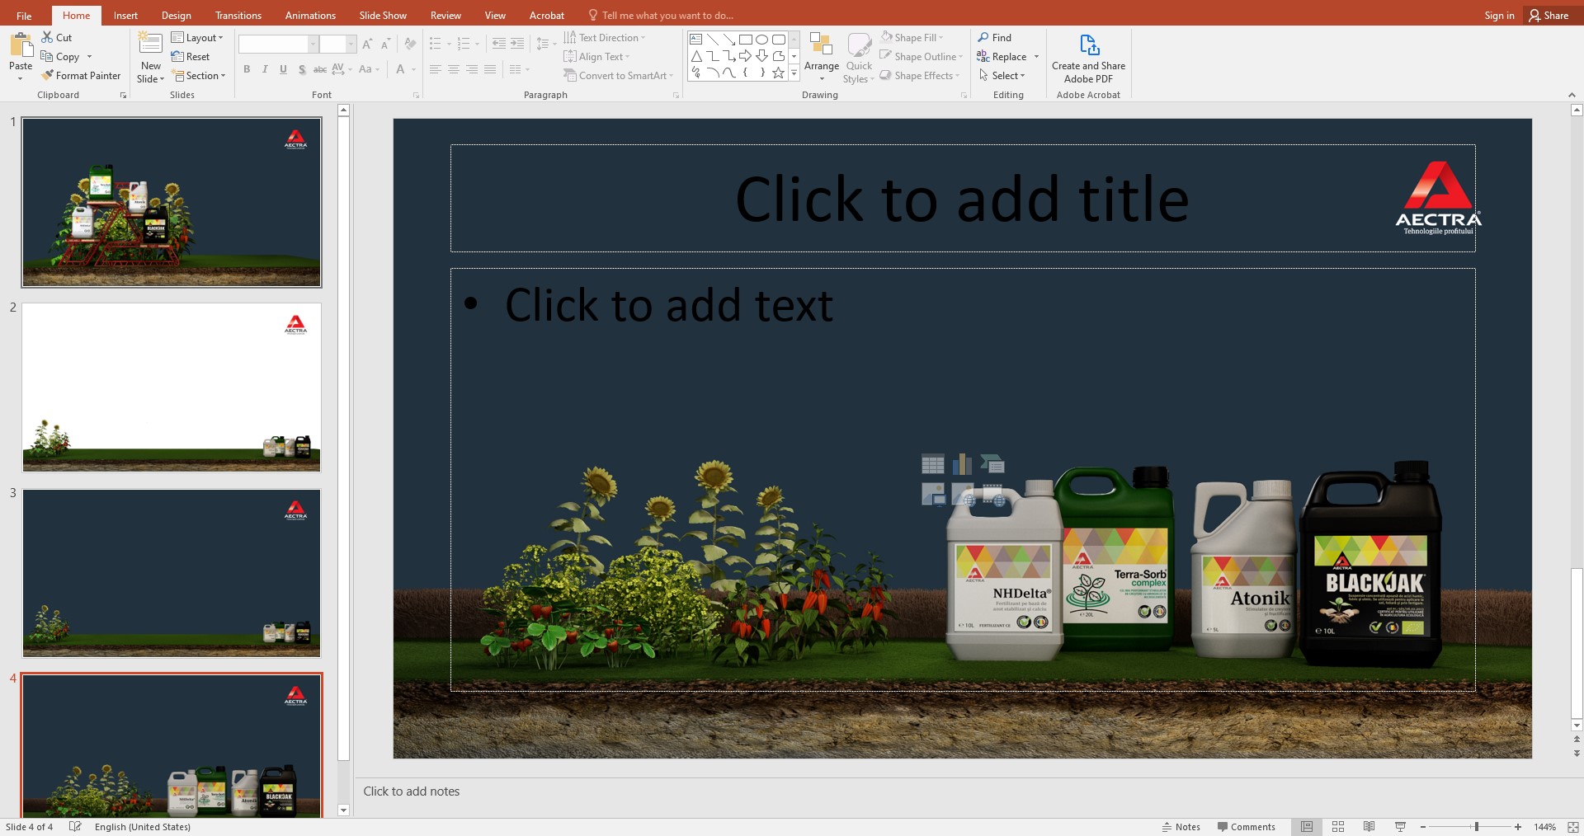
Task: Open the Layout dropdown
Action: [x=197, y=37]
